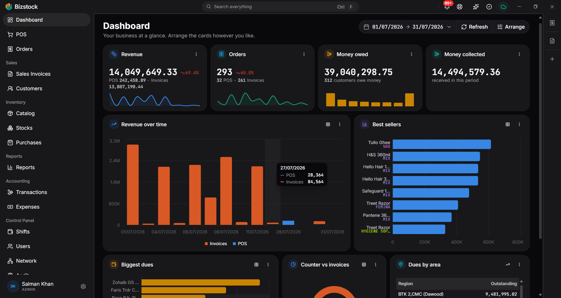
Task: Open Users in the sidebar
Action: click(47, 246)
